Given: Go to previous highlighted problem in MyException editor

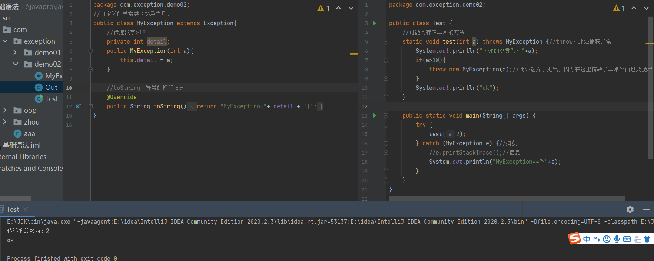Looking at the screenshot, I should tap(338, 8).
